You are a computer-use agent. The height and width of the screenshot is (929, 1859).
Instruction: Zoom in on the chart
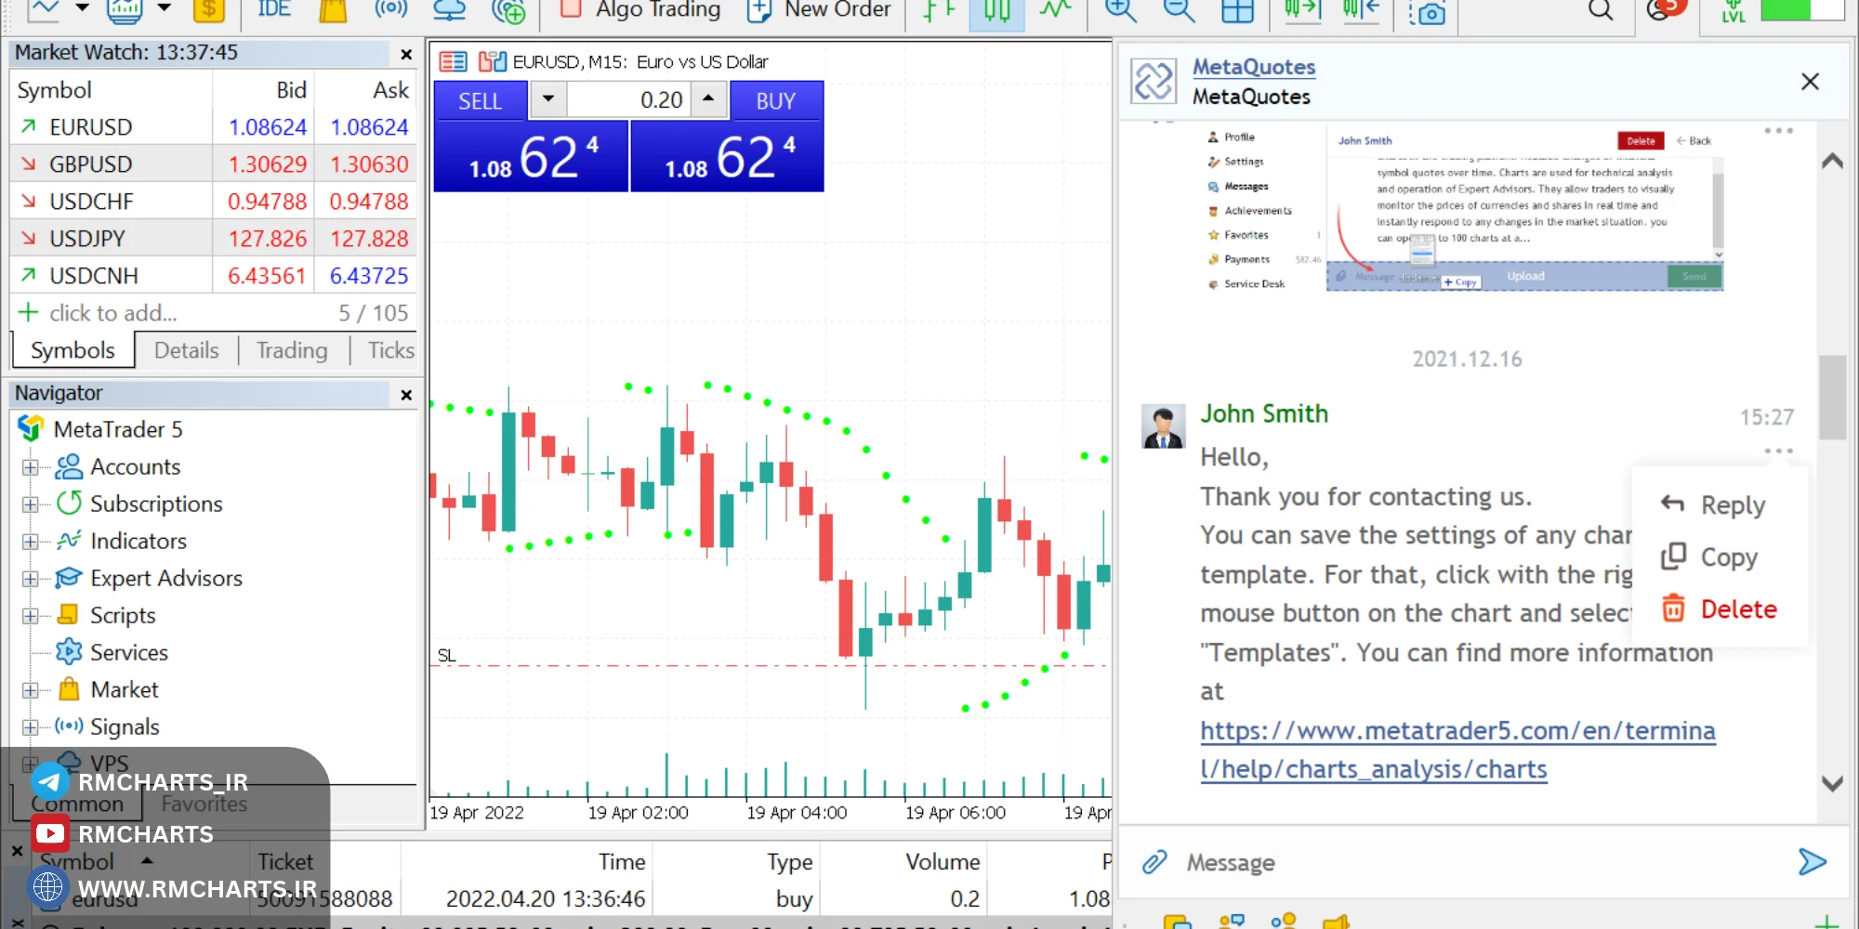point(1121,10)
